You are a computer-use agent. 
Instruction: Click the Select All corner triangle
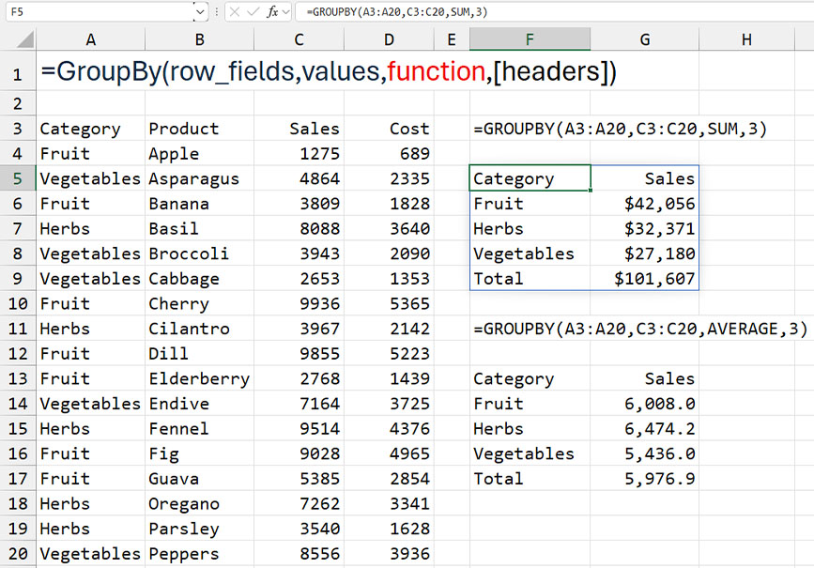click(25, 39)
